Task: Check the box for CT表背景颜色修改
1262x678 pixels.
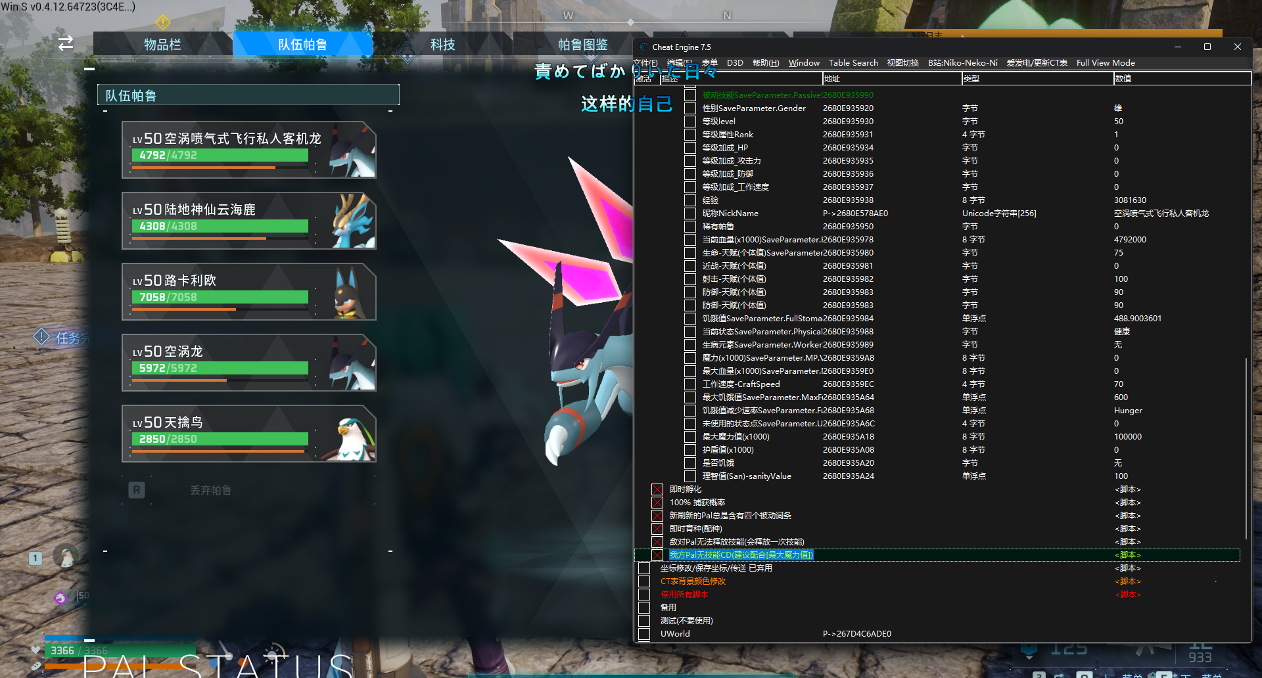Action: (x=644, y=581)
